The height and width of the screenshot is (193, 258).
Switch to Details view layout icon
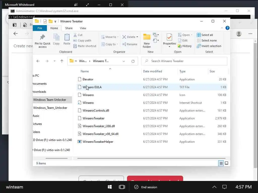[221, 163]
